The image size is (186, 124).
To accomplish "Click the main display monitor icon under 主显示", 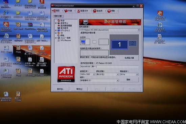I will (x=85, y=42).
